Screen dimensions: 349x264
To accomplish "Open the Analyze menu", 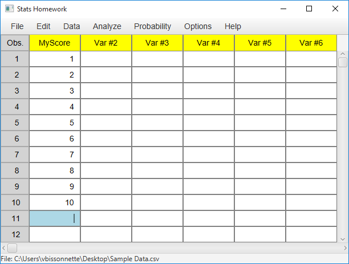I will 107,26.
